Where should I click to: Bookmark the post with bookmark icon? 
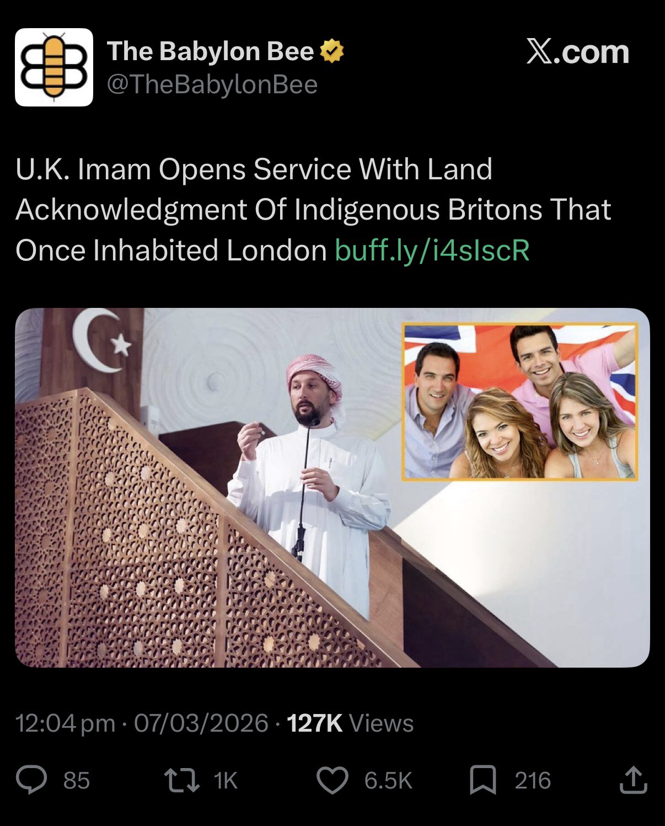(483, 780)
